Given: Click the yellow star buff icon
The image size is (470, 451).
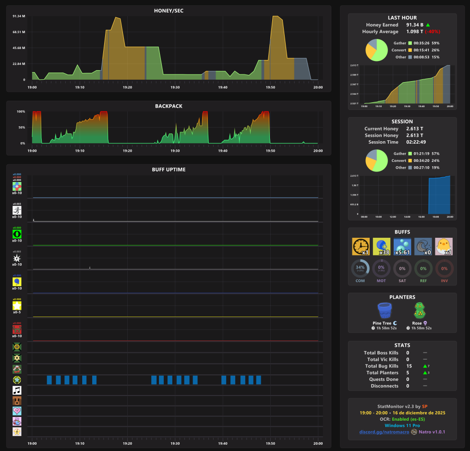Looking at the screenshot, I should 17,305.
